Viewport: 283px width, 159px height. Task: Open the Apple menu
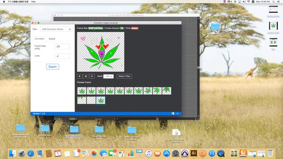pos(4,1)
